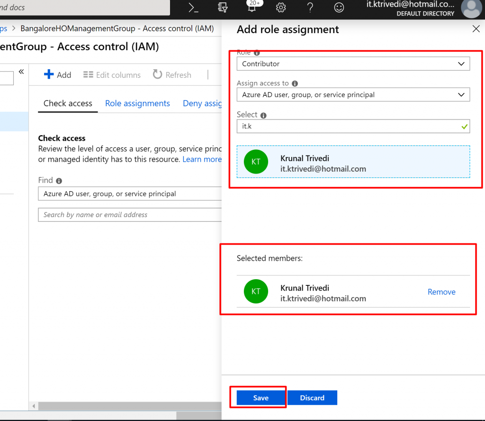Open the notifications bell
The width and height of the screenshot is (485, 421).
(x=252, y=8)
